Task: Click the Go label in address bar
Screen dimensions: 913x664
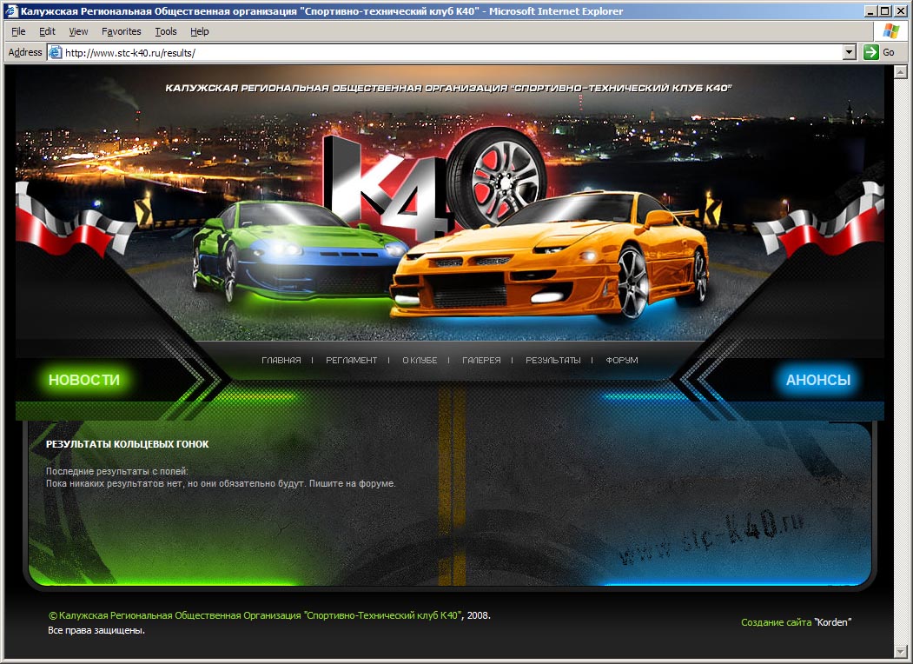Action: [x=888, y=52]
